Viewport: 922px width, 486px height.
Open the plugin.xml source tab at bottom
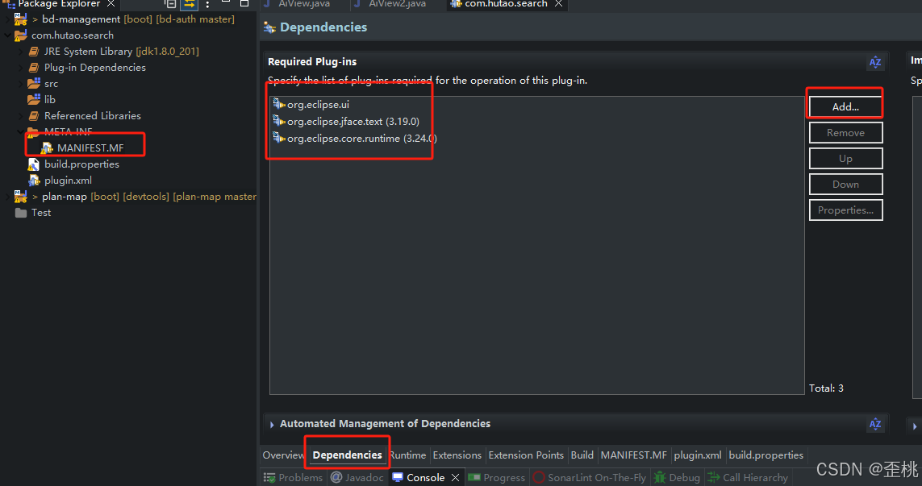pyautogui.click(x=698, y=455)
